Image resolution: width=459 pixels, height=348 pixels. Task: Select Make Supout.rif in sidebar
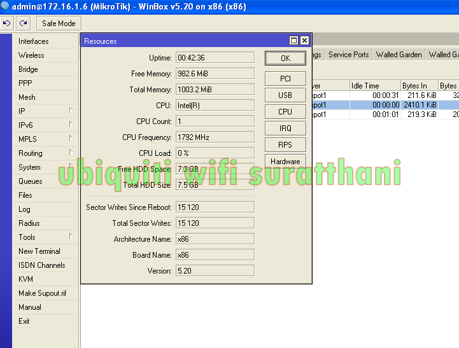[x=45, y=293]
